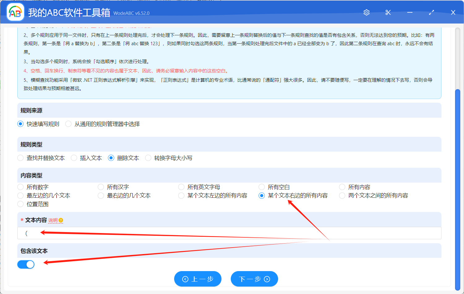464x294 pixels.
Task: Choose 所有数字 content type
Action: point(20,187)
